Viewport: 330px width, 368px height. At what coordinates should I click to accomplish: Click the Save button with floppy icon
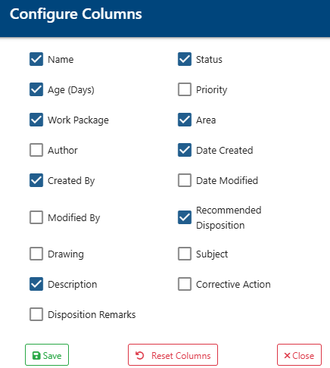coord(47,354)
